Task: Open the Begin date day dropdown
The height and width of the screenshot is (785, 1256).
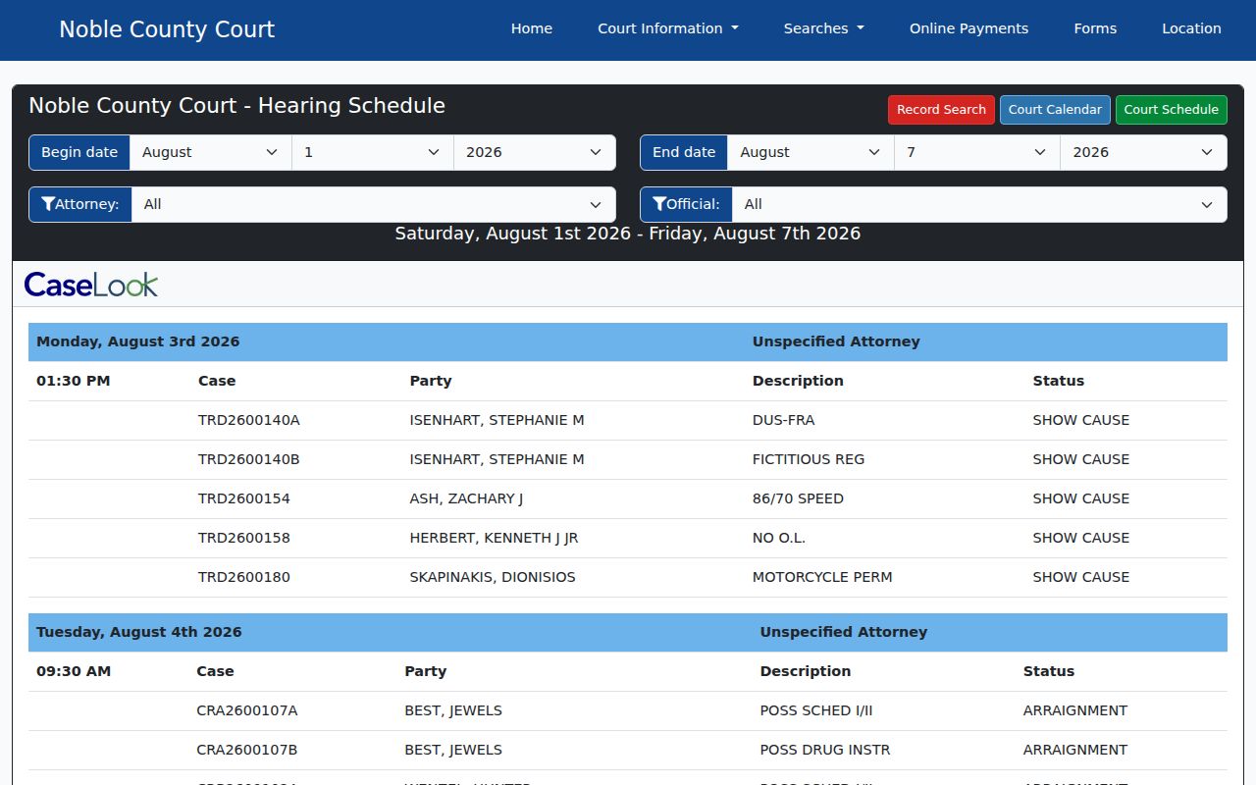Action: (373, 152)
